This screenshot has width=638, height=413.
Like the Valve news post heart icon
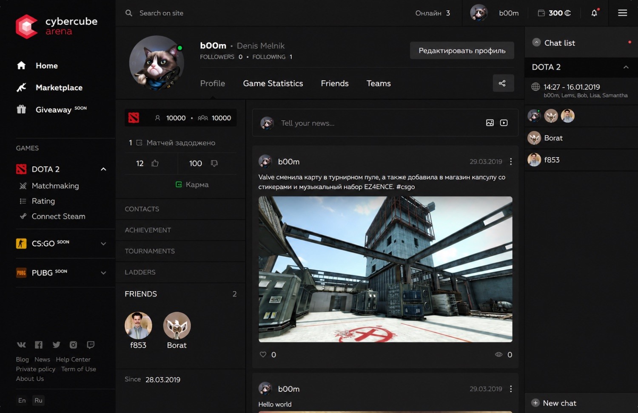coord(263,354)
